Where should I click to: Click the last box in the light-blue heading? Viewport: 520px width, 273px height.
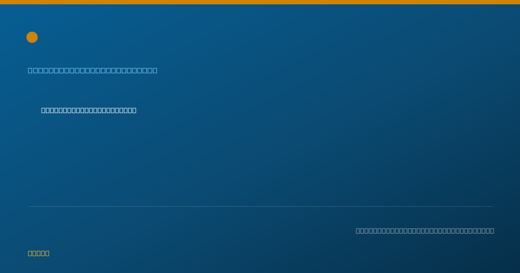(155, 70)
